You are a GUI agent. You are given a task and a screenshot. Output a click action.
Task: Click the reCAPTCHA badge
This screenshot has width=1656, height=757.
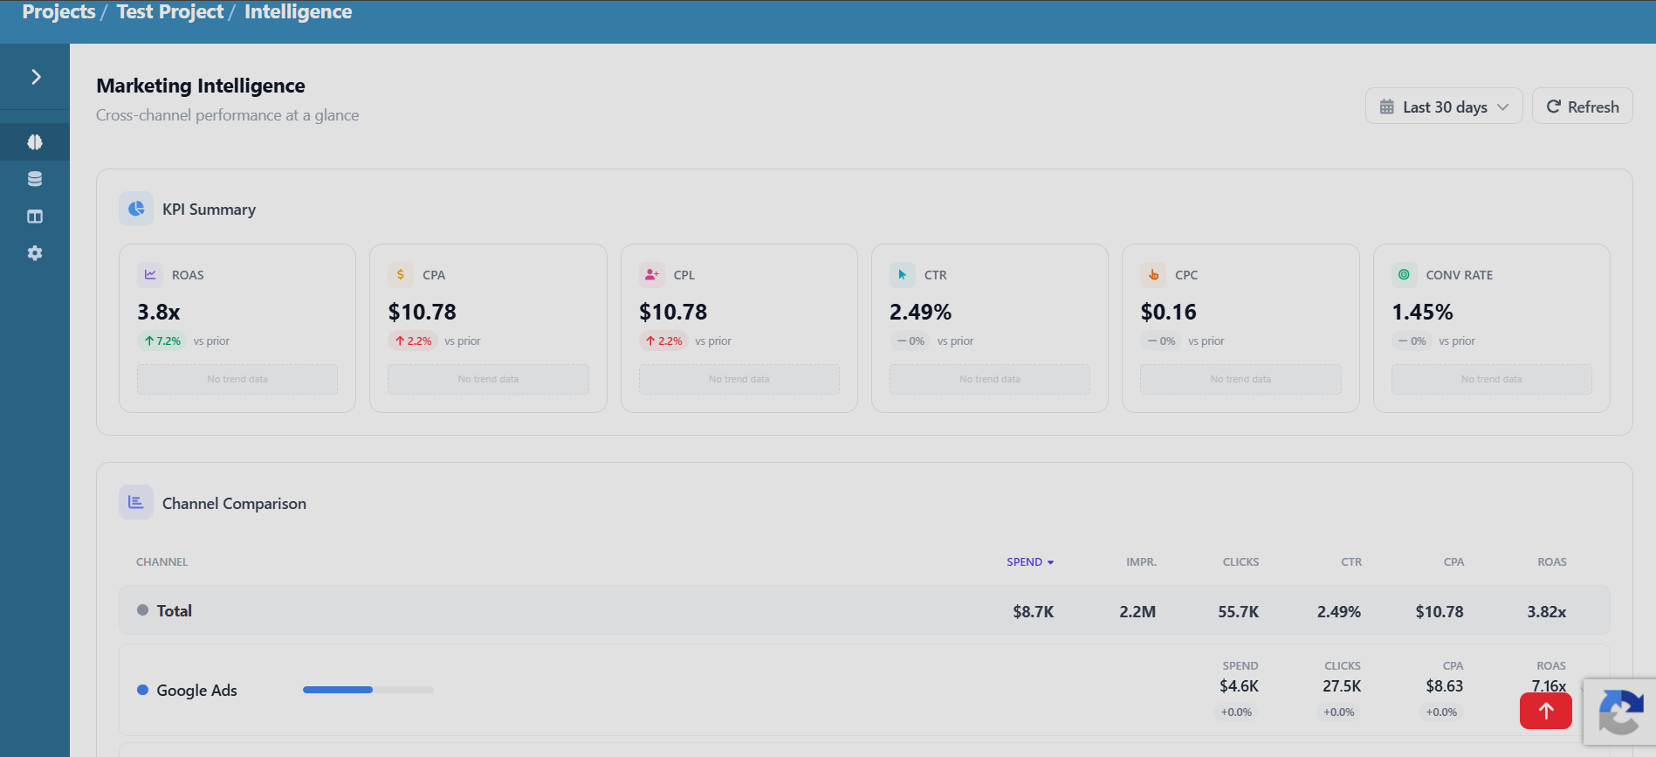pyautogui.click(x=1620, y=712)
